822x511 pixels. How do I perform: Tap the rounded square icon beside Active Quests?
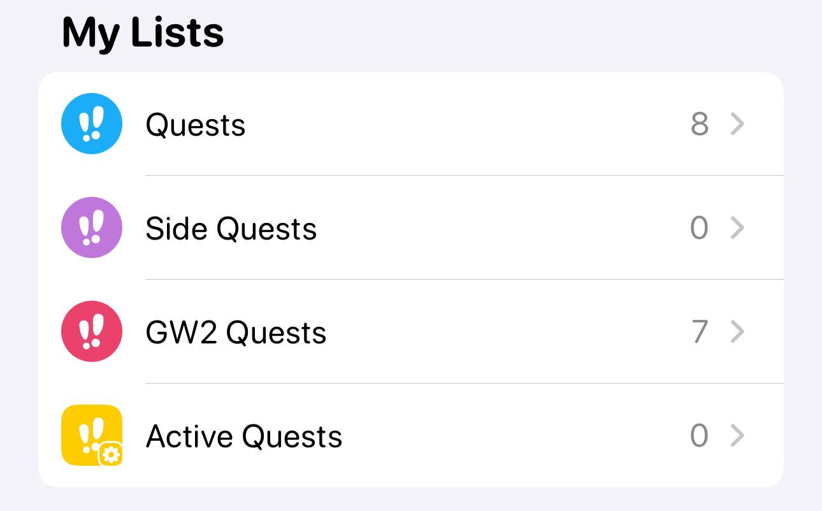coord(92,435)
